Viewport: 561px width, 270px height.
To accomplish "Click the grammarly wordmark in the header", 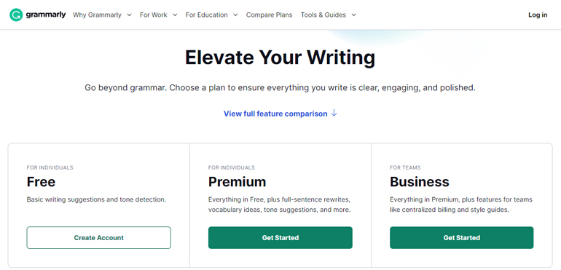I will pos(46,15).
